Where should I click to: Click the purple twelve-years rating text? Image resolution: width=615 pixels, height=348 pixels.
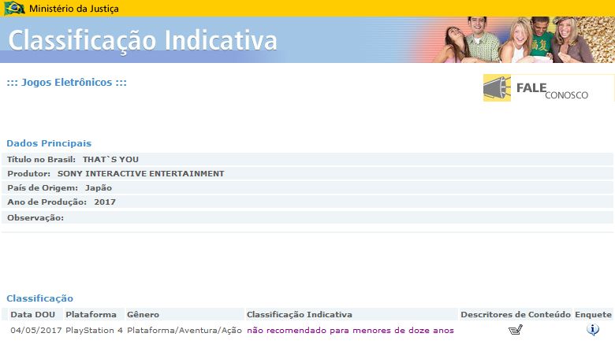pyautogui.click(x=350, y=330)
